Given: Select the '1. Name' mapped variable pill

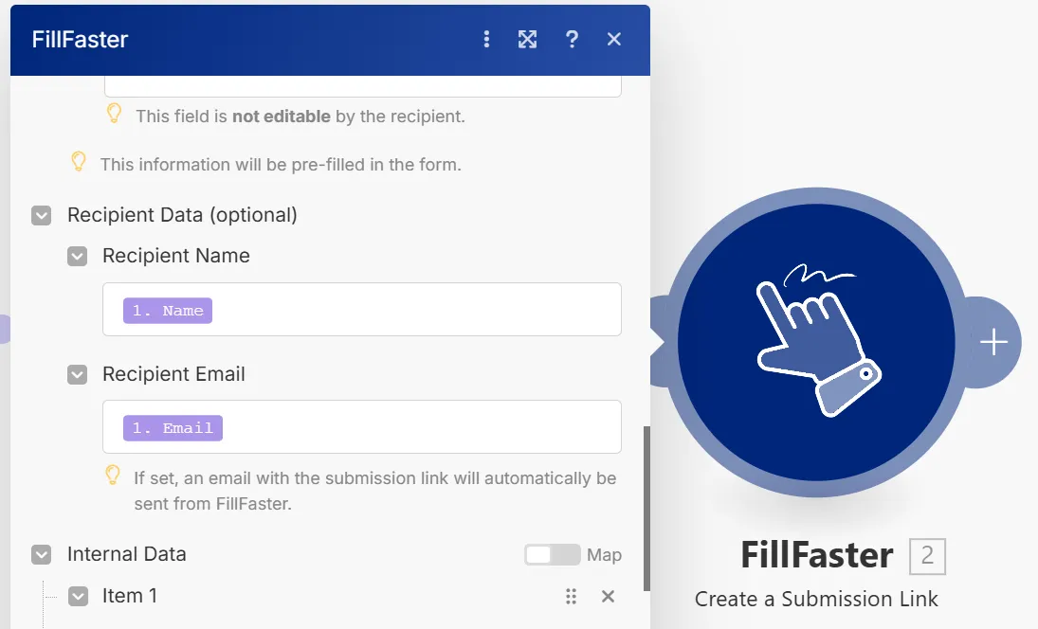Looking at the screenshot, I should (168, 311).
